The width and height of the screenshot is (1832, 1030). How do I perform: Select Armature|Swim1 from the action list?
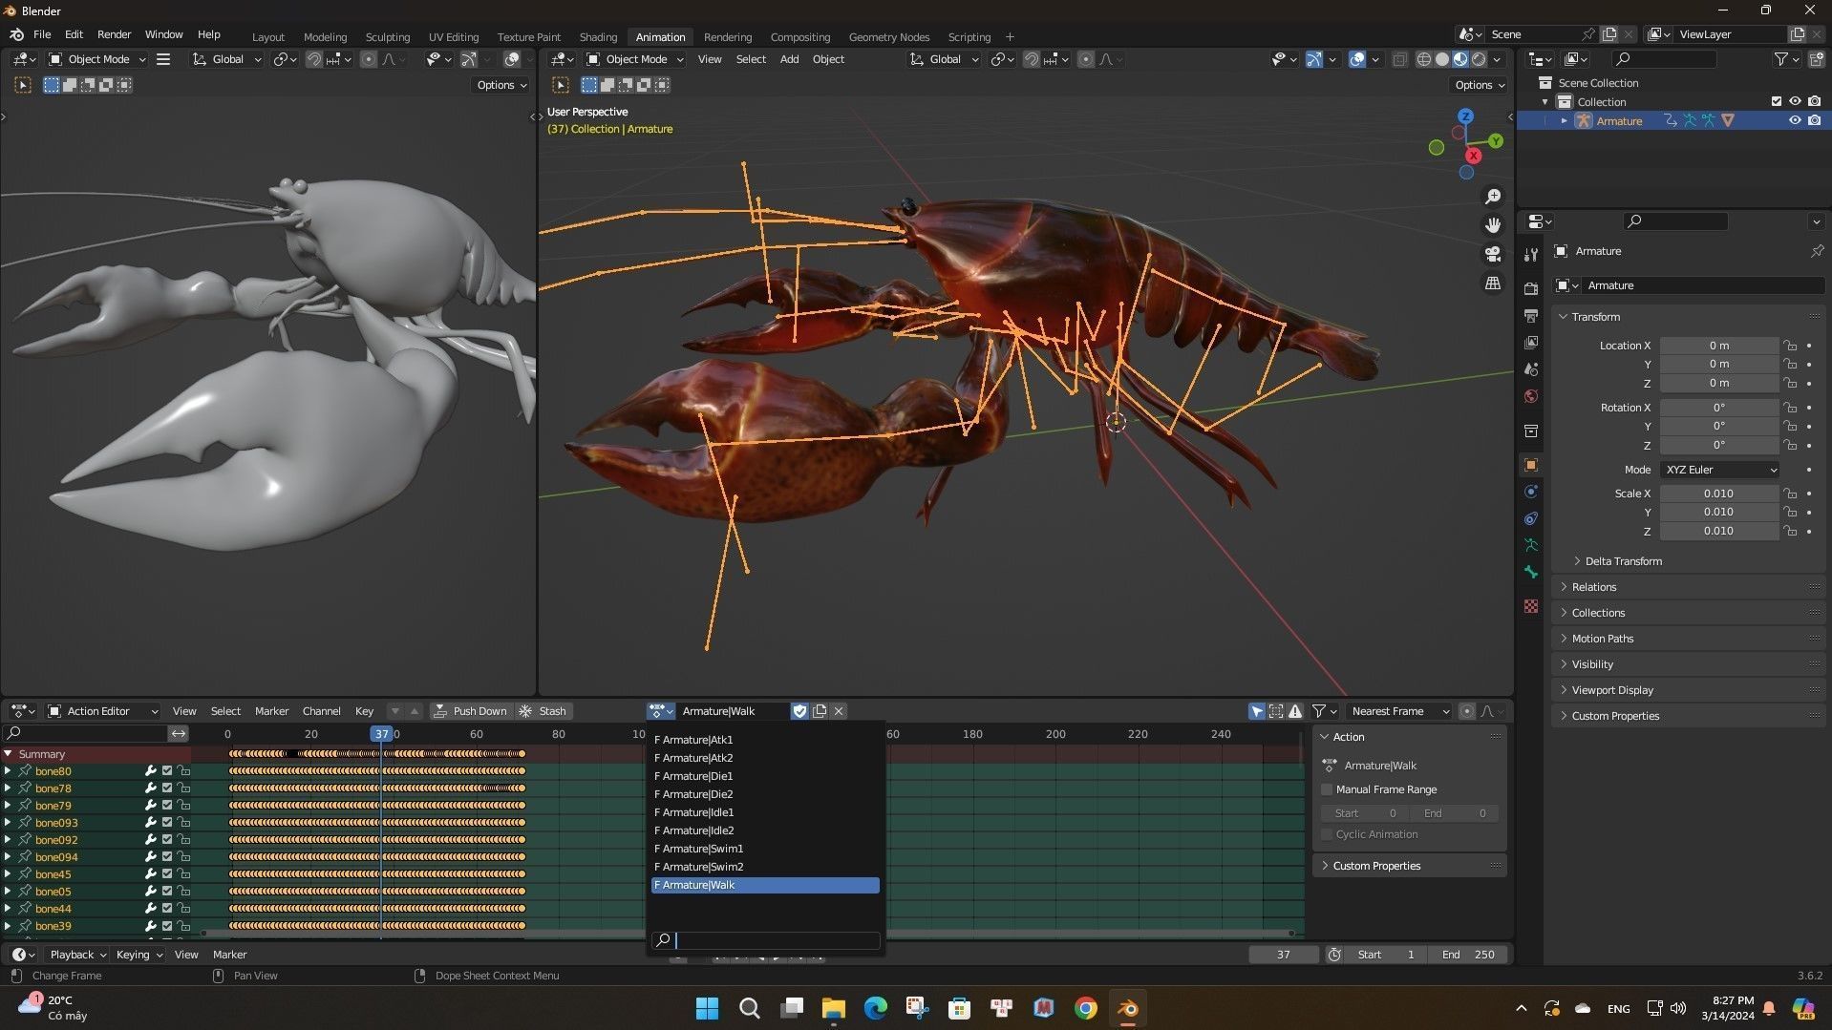point(765,849)
